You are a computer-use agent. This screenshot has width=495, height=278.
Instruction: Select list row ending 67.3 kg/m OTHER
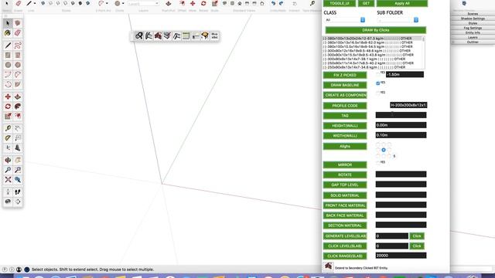(372, 39)
